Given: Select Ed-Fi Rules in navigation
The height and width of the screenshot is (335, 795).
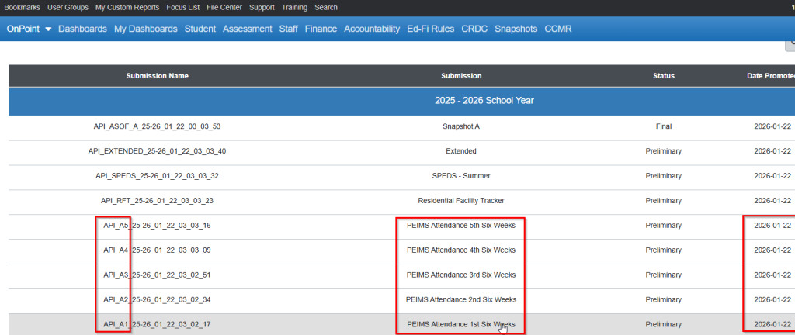Looking at the screenshot, I should [x=430, y=29].
